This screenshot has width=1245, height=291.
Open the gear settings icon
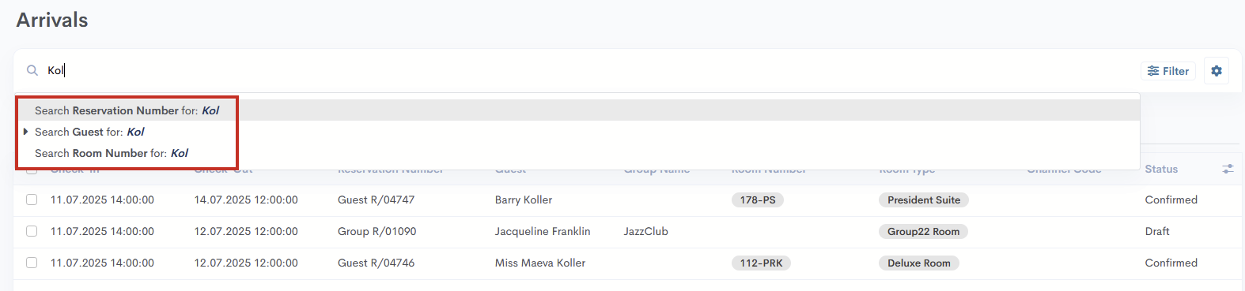coord(1217,71)
